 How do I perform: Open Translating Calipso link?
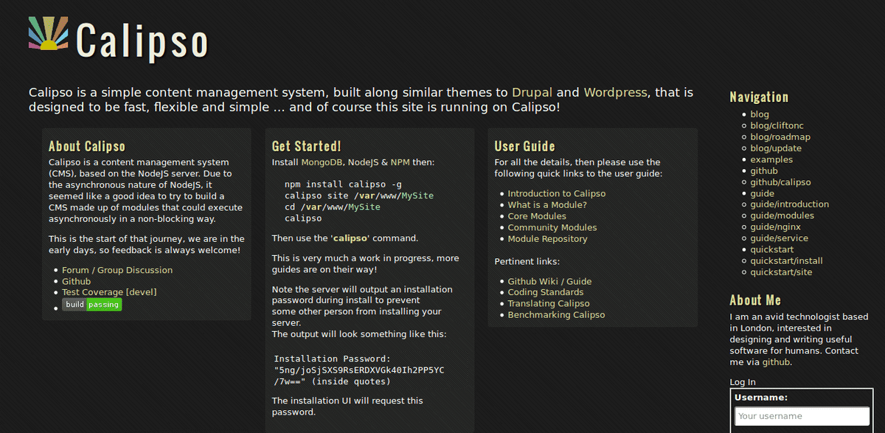(549, 304)
